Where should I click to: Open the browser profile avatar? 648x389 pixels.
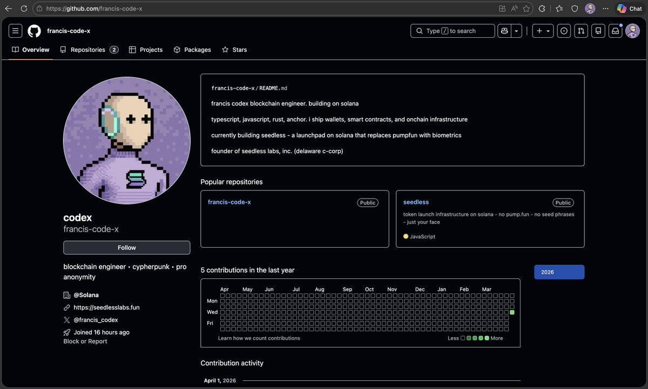[x=590, y=9]
